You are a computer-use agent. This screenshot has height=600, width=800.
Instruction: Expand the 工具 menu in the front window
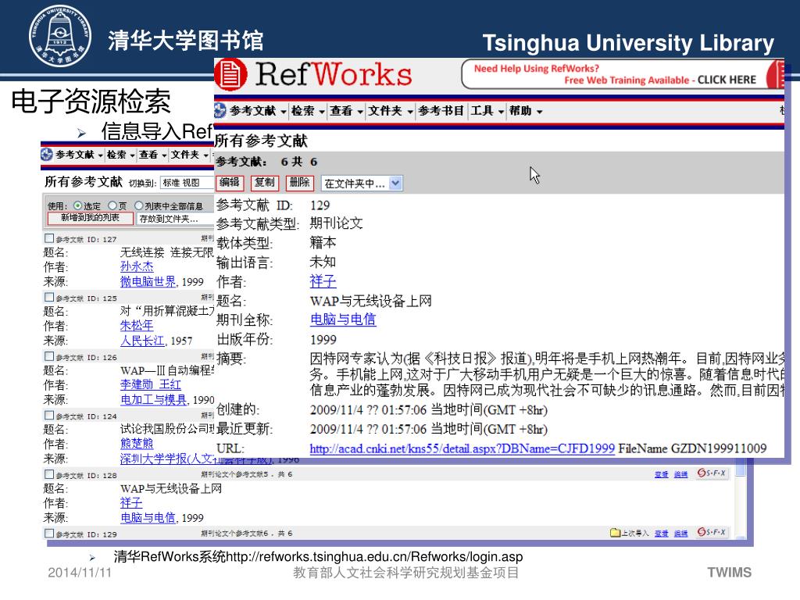click(487, 111)
